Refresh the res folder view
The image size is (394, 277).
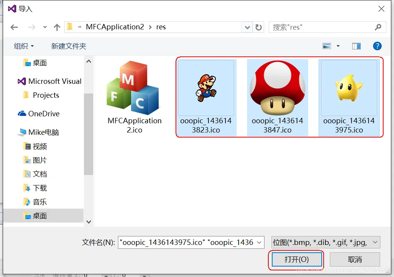point(259,27)
